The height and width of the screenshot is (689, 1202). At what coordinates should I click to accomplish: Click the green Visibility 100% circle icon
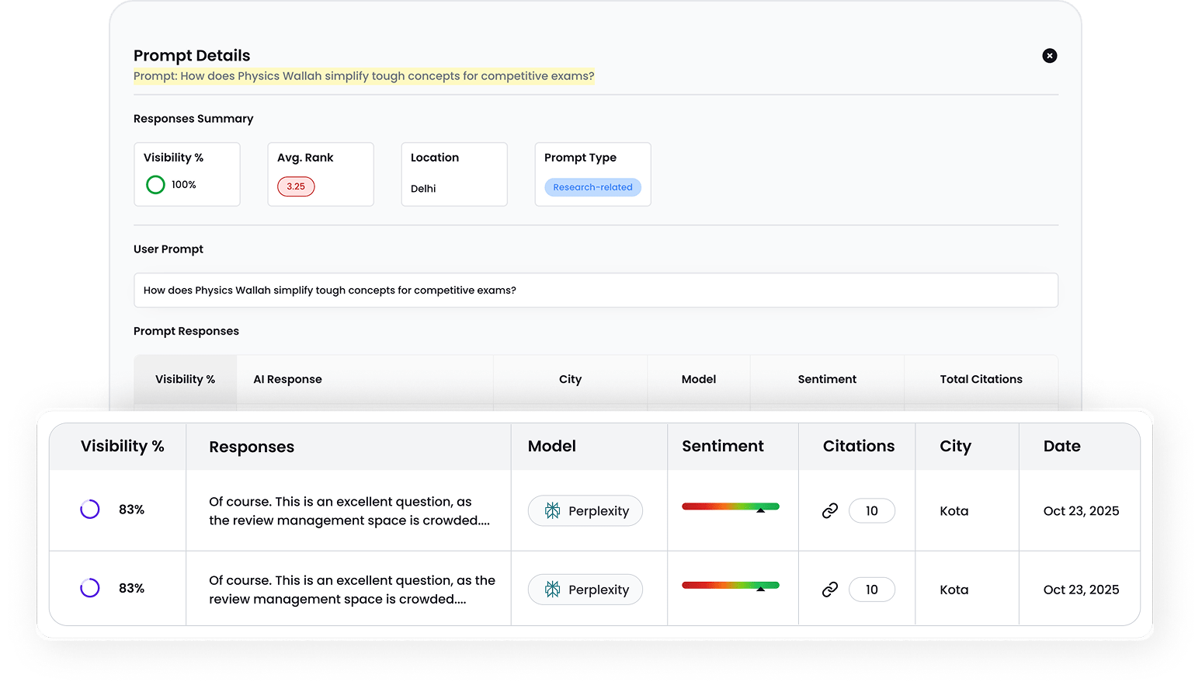155,185
